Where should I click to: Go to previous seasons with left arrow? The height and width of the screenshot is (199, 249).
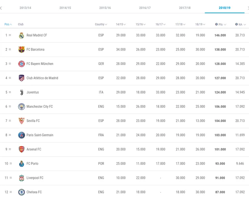(x=1, y=8)
